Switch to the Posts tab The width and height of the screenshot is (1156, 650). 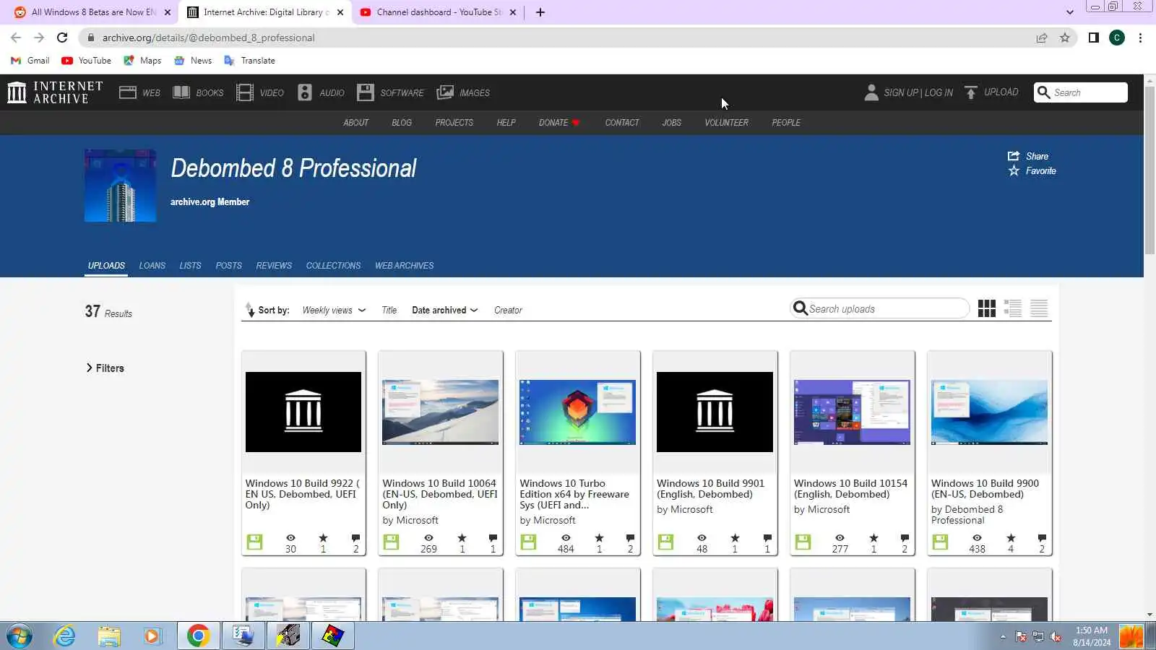229,266
